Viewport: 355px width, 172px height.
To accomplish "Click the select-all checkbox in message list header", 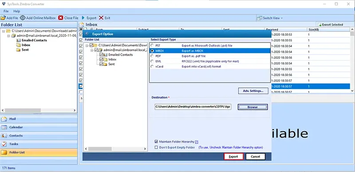I will click(x=81, y=29).
